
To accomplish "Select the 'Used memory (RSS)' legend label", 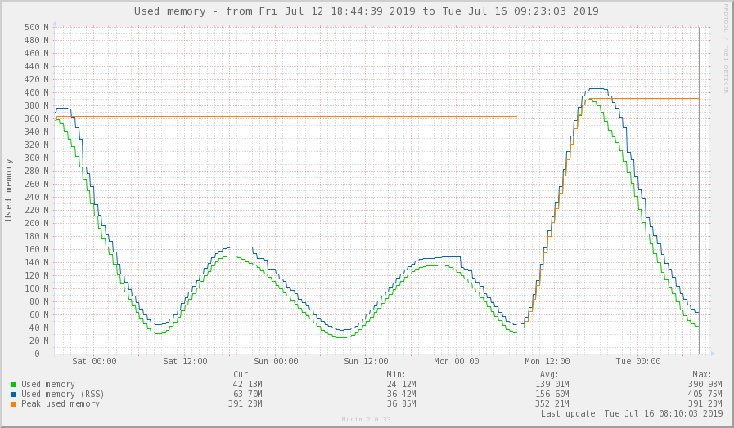I will click(60, 394).
